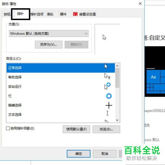Viewport: 165px width, 165px height.
Task: Click the normal-select arrow cursor icon
Action: coord(106,66)
